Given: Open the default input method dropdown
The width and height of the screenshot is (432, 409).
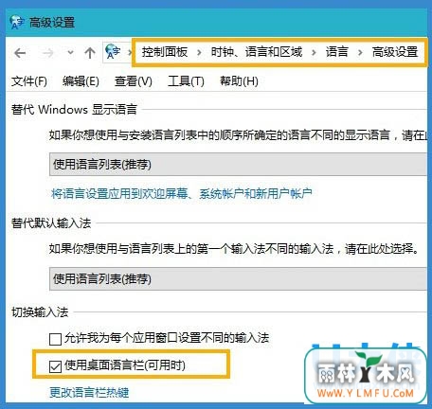Looking at the screenshot, I should click(238, 278).
